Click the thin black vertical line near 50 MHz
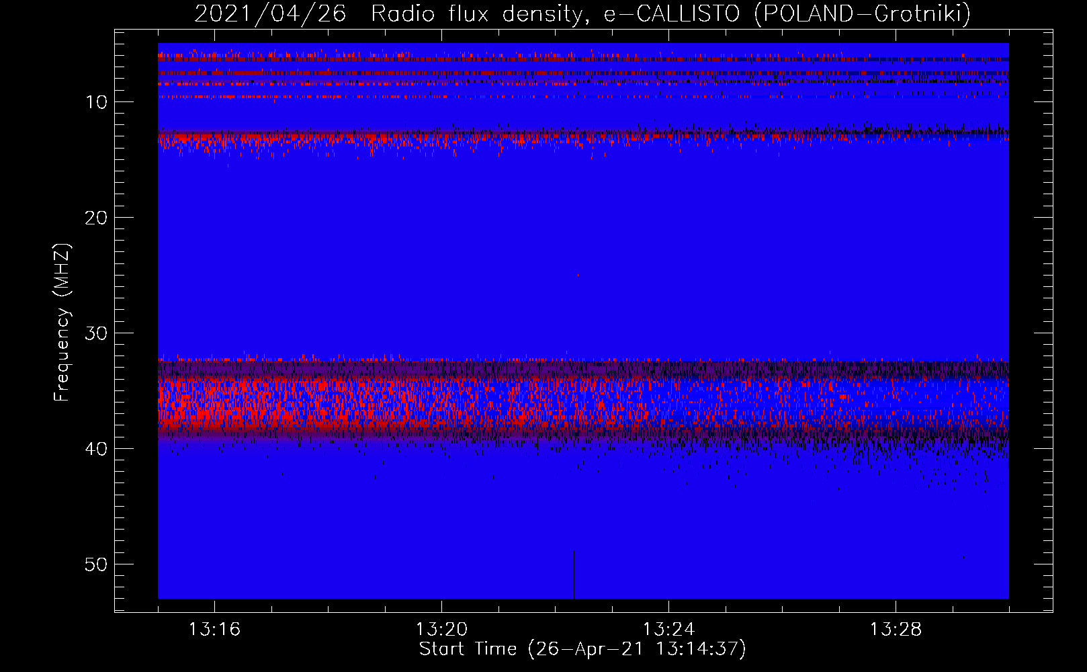This screenshot has width=1087, height=672. (574, 575)
